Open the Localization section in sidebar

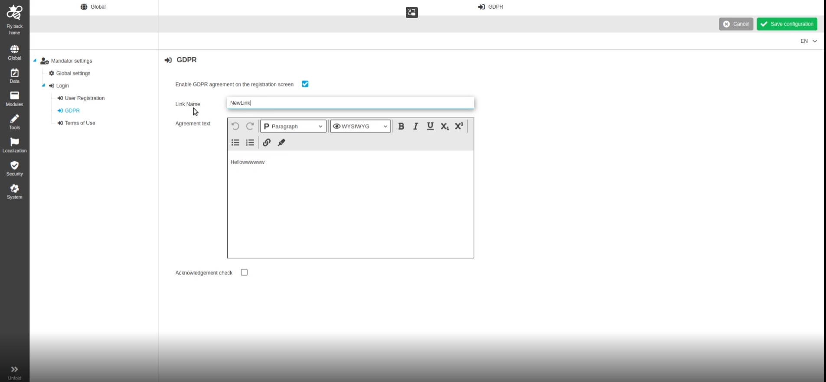coord(14,146)
